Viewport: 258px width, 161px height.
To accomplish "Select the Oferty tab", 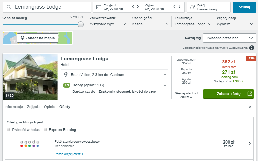I will point(65,107).
